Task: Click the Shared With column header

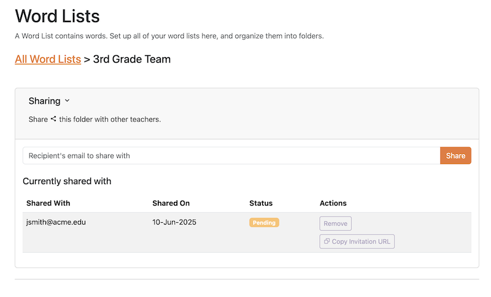Action: coord(48,203)
